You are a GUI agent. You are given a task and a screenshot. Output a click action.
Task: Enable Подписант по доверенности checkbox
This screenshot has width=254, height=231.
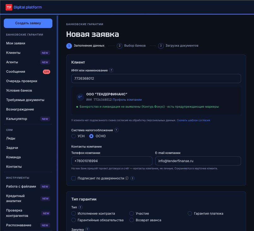tap(74, 178)
